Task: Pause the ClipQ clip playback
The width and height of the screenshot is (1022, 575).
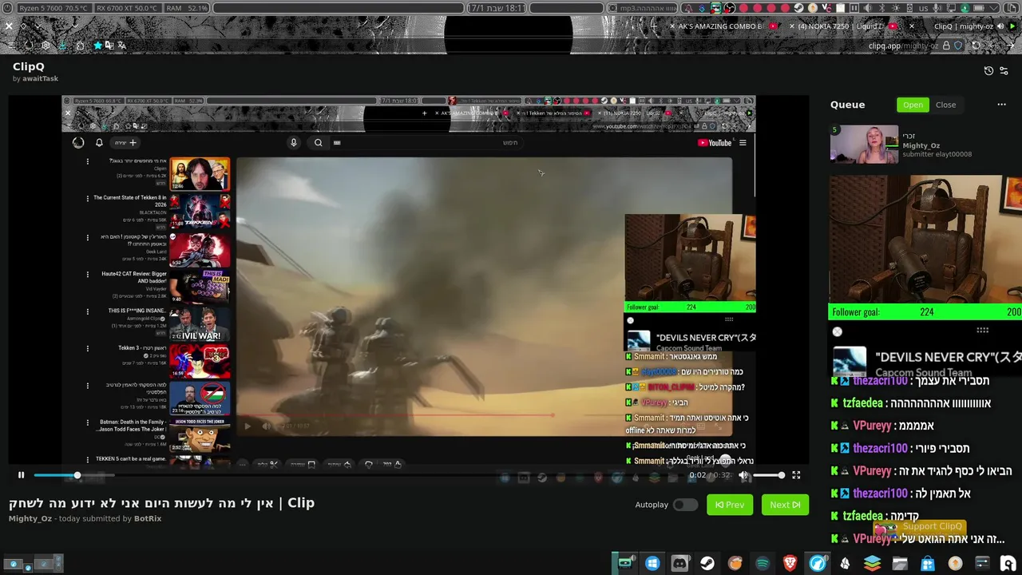Action: 21,475
